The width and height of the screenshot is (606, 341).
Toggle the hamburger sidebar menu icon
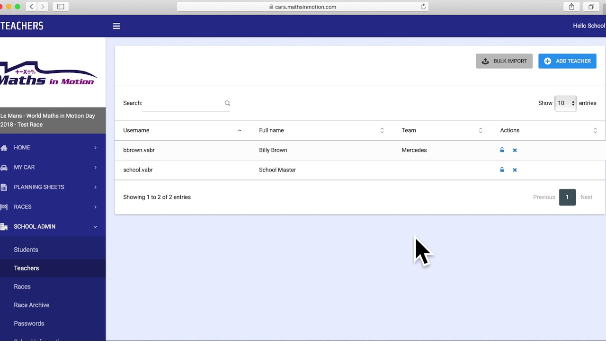pyautogui.click(x=116, y=26)
